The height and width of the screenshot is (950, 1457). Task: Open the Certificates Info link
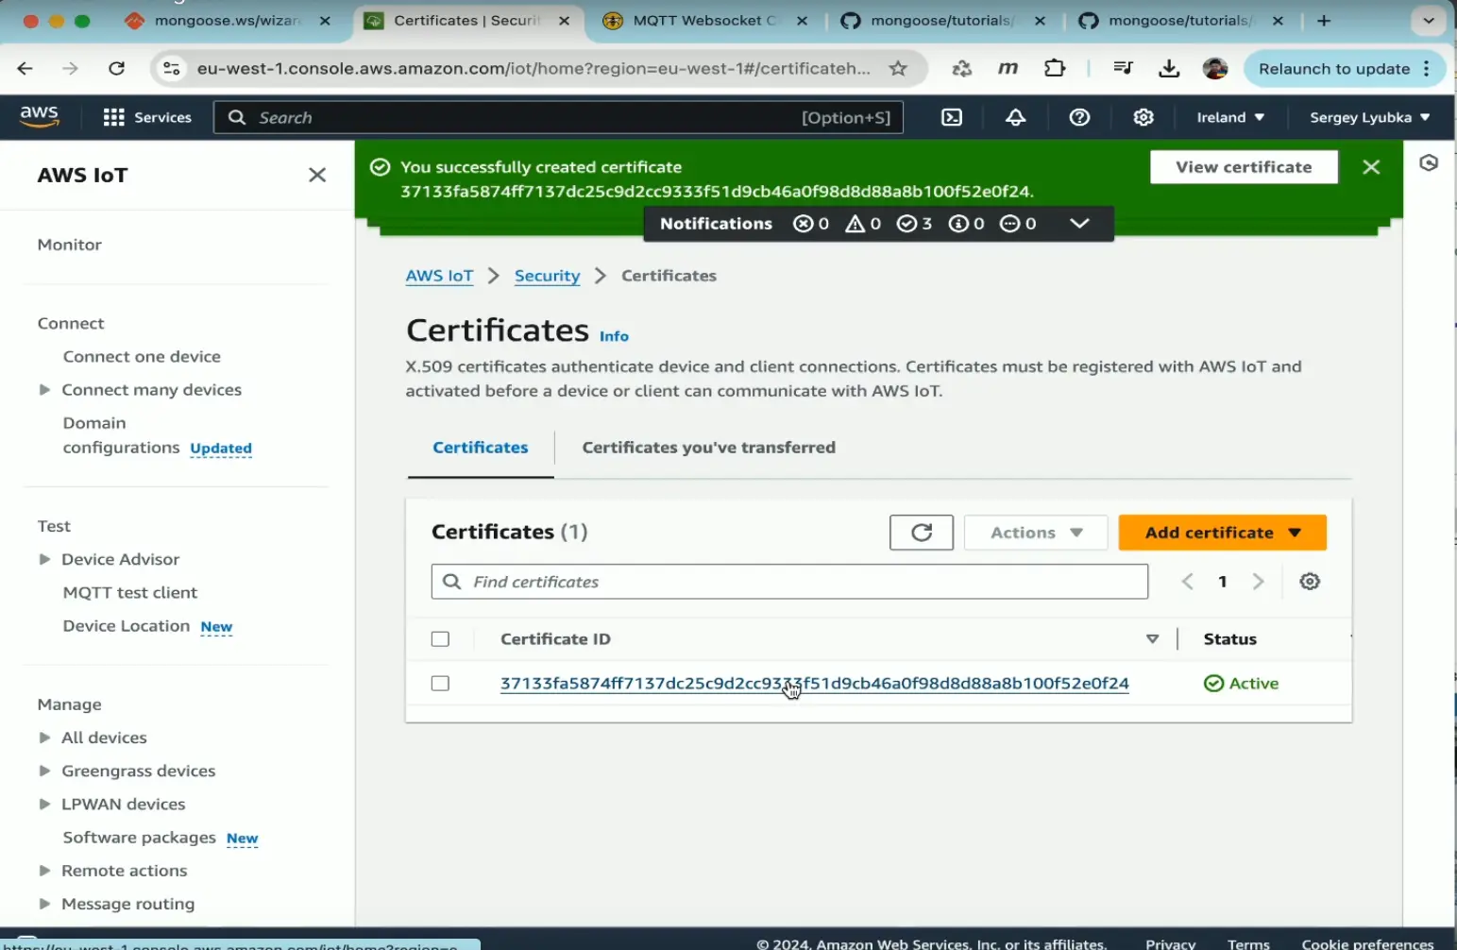point(614,336)
